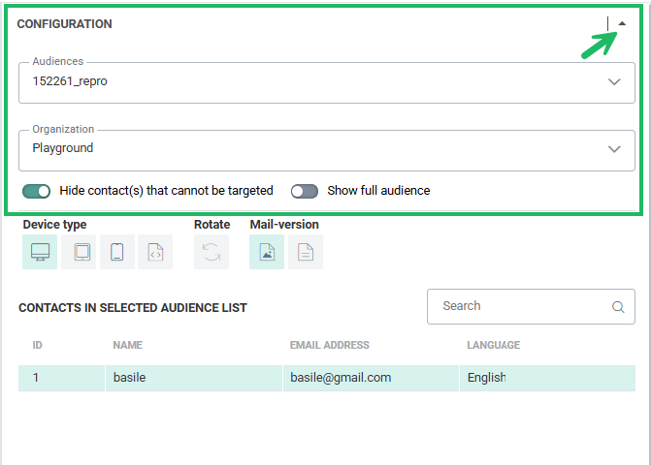Screen dimensions: 651x465
Task: Select the mobile phone device type icon
Action: click(x=116, y=252)
